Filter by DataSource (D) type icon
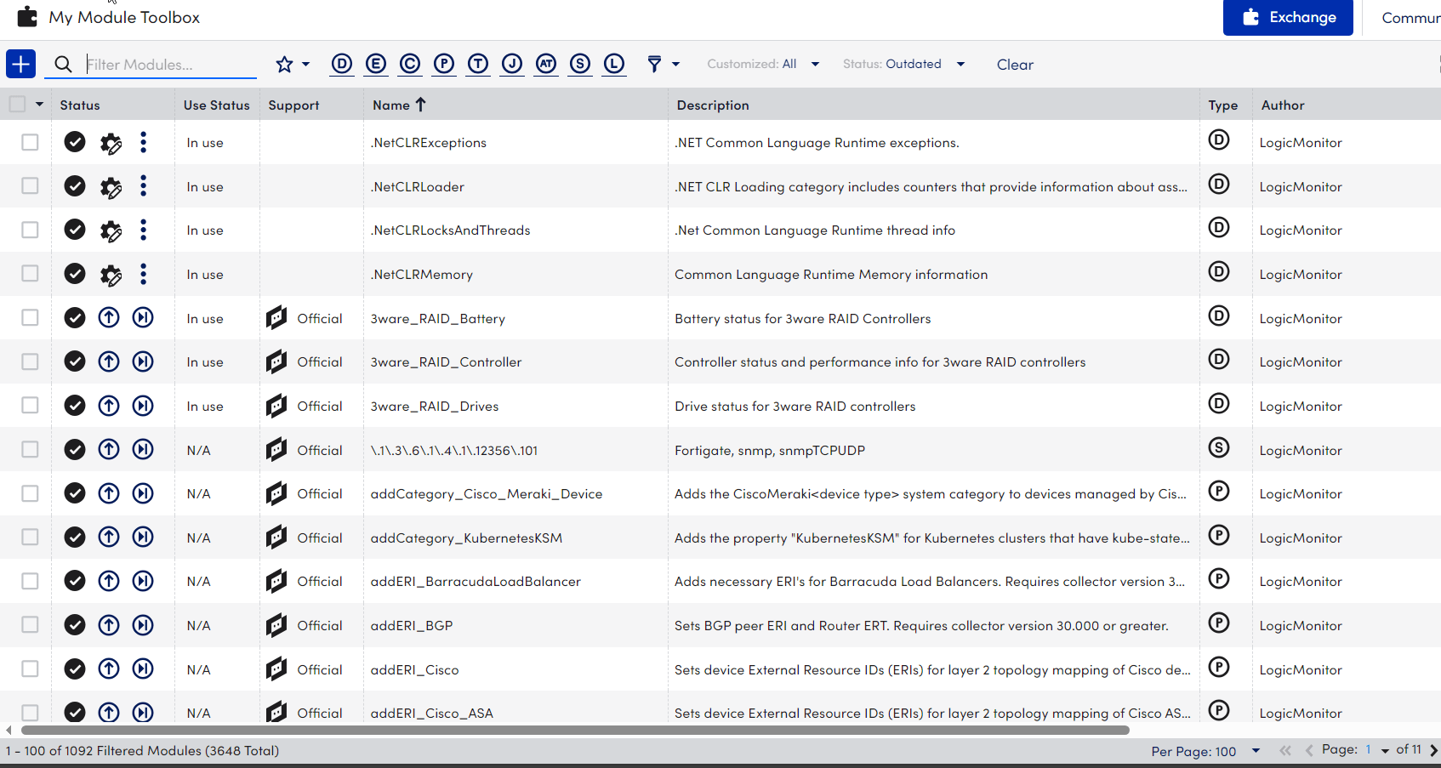Screen dimensions: 1441x768 coord(342,64)
